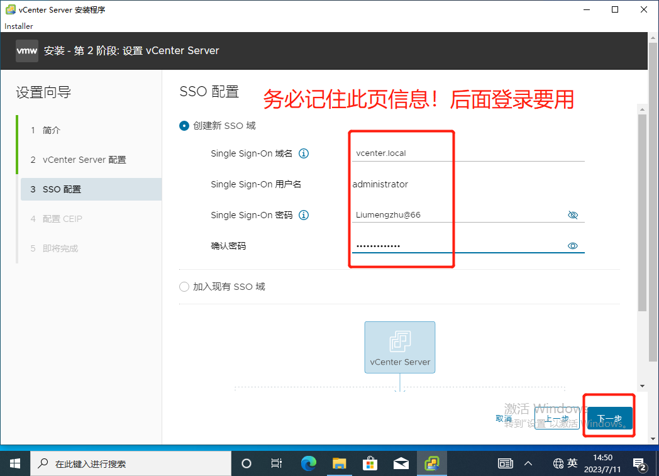Maximize the vCenter Server installer window
This screenshot has height=476, width=659.
click(x=615, y=9)
